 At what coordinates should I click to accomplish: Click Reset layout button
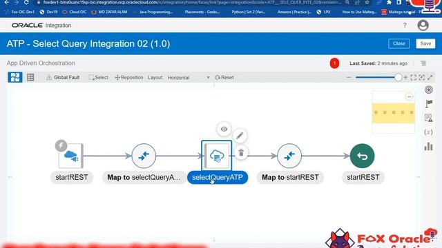click(x=224, y=77)
